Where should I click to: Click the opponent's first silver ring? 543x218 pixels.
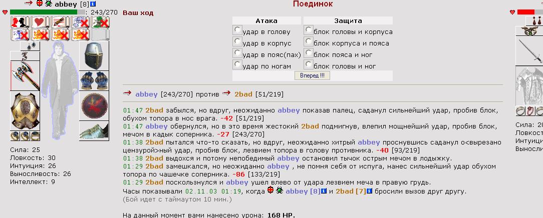click(x=520, y=111)
